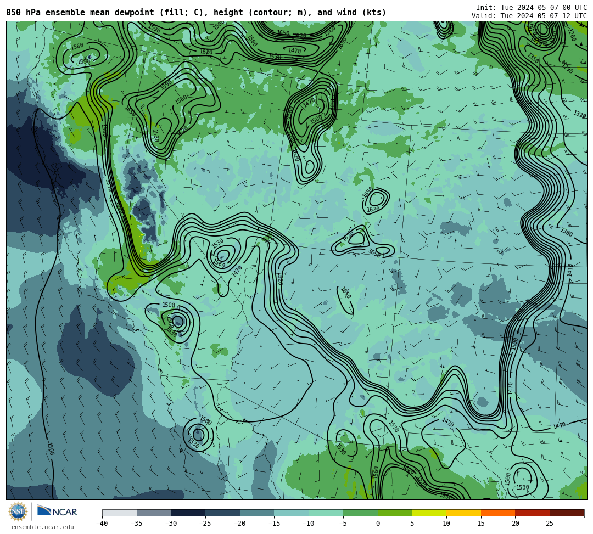
Task: Click the 1350 height contour label
Action: pyautogui.click(x=533, y=58)
